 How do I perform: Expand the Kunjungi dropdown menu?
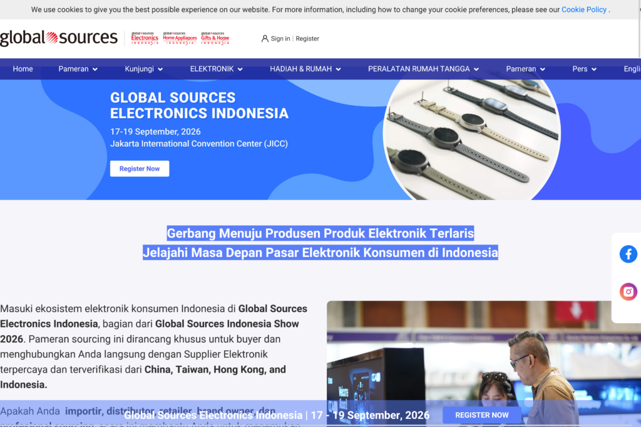[x=143, y=69]
